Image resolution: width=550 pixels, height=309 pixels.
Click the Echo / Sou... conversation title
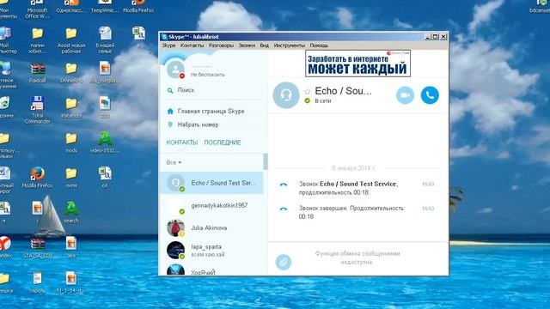click(x=343, y=91)
